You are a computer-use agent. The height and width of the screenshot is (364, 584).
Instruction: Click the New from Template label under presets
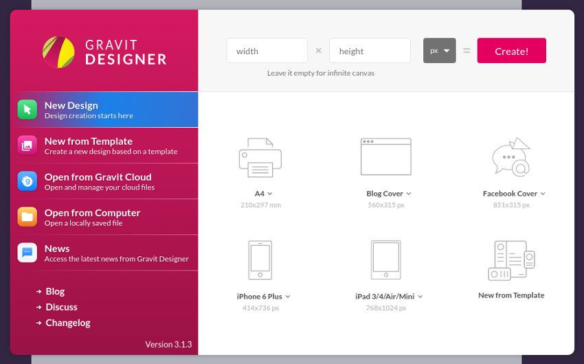[x=511, y=295]
